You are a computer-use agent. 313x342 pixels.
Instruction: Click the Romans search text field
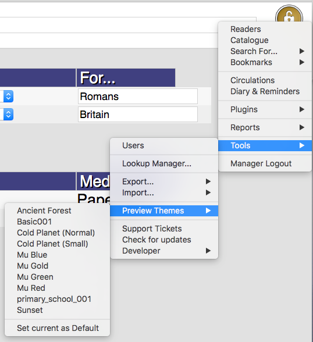[138, 96]
